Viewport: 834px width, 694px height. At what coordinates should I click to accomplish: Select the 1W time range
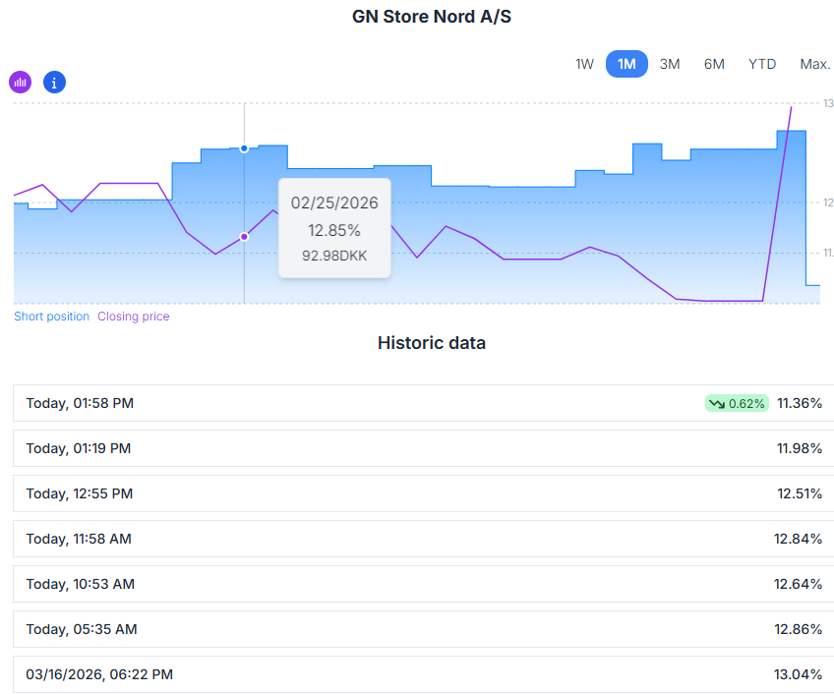tap(584, 64)
